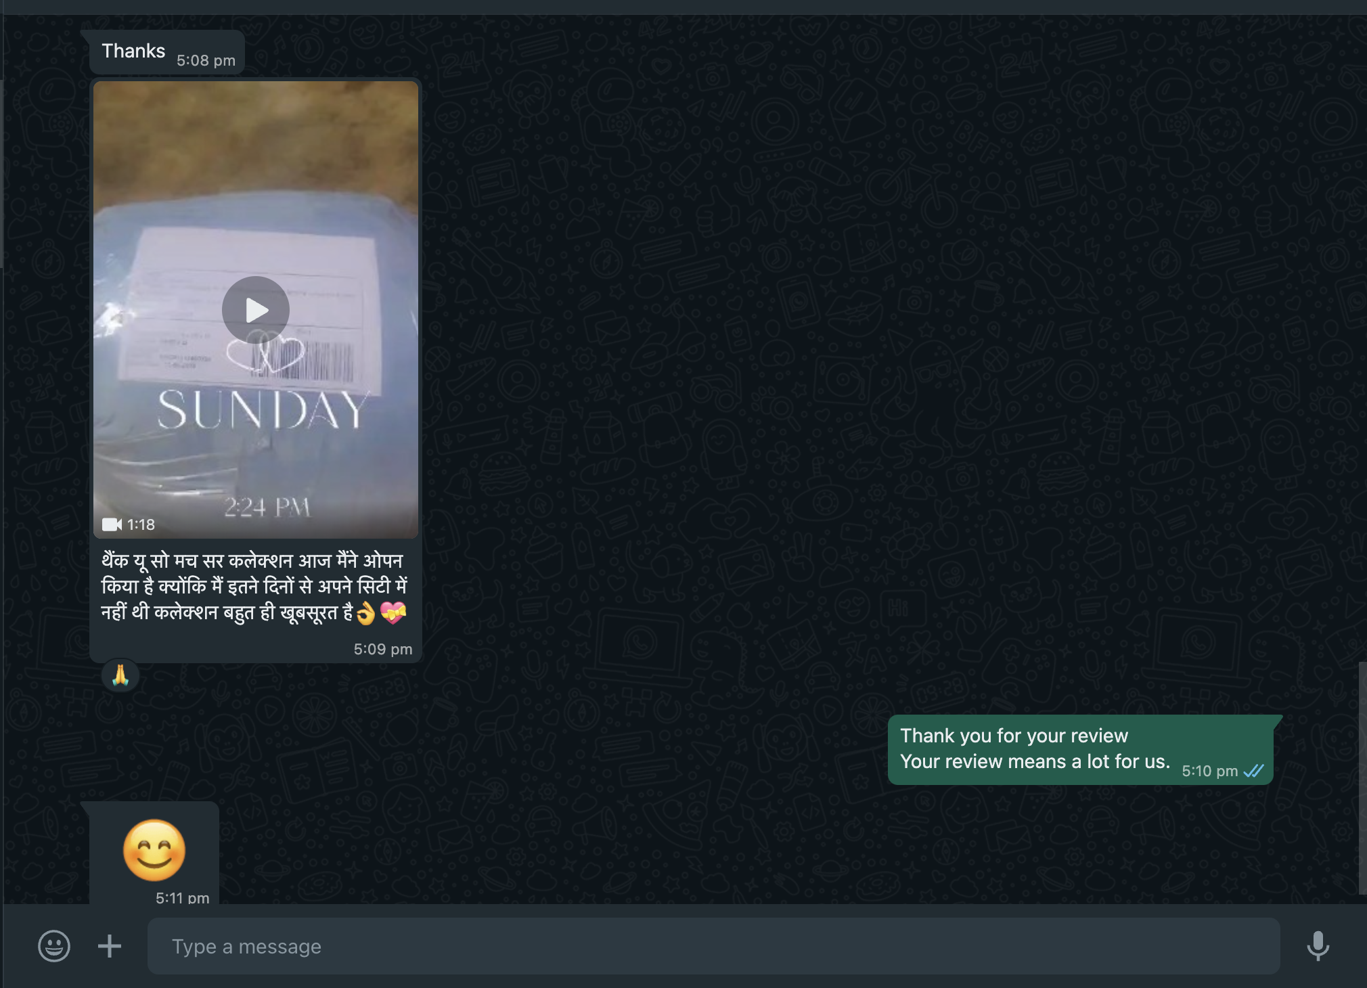The height and width of the screenshot is (988, 1367).
Task: Click the Thanks message bubble
Action: tap(134, 51)
